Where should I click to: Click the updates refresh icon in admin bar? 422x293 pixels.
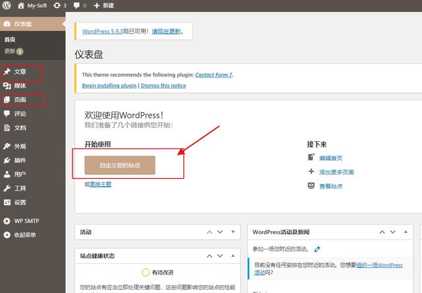[x=57, y=5]
